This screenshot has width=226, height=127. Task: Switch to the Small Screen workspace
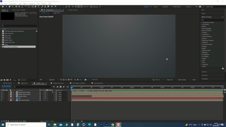pos(177,7)
